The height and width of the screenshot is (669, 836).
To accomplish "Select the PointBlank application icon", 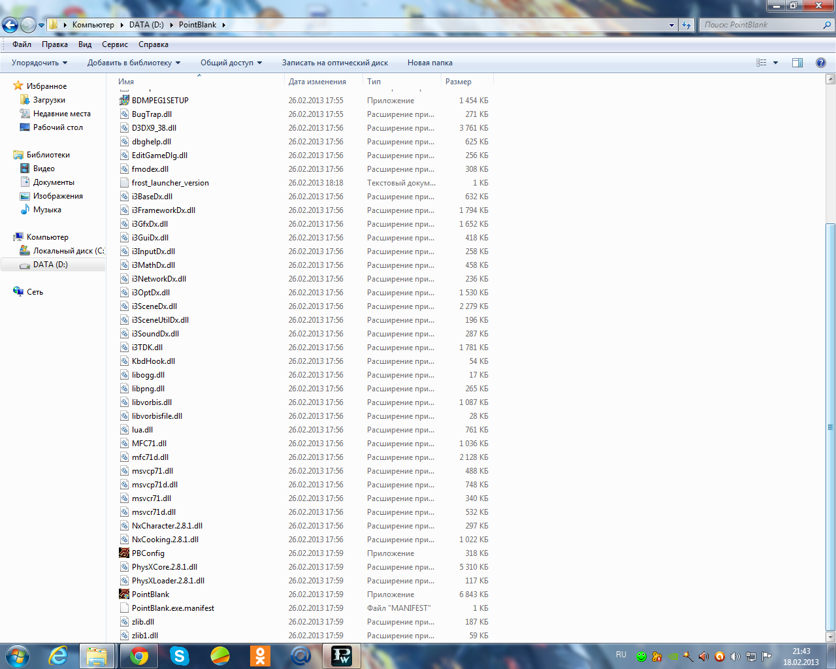I will (x=124, y=595).
